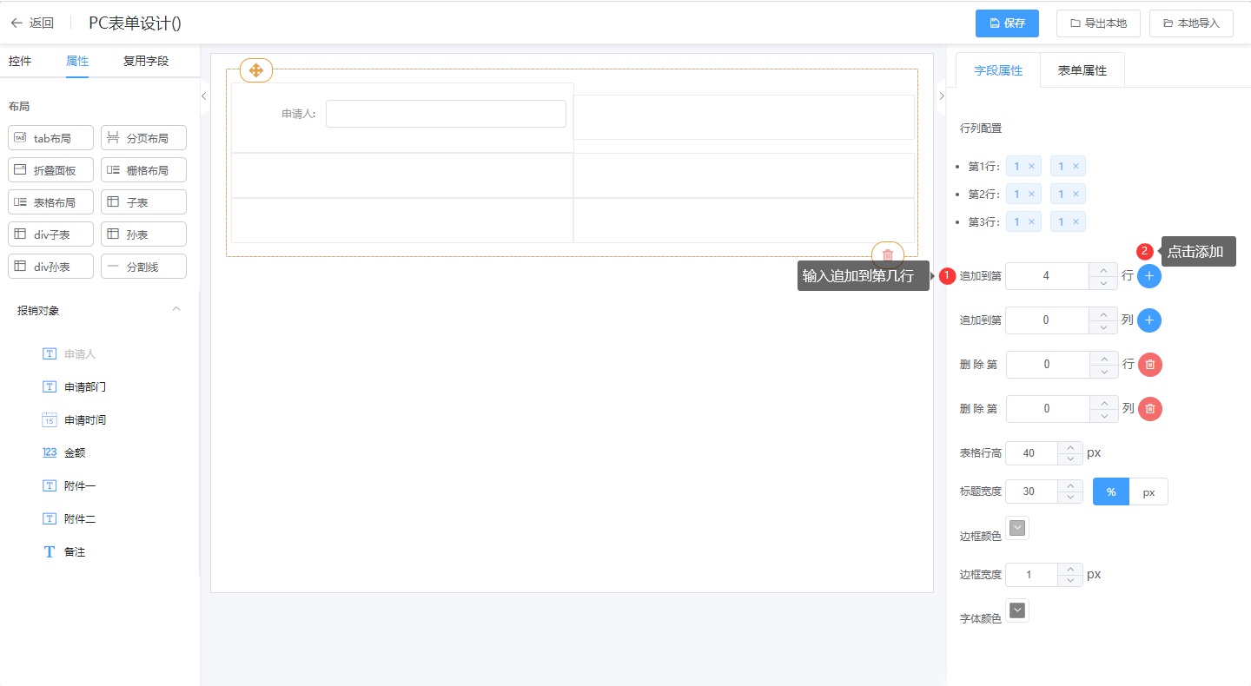
Task: Go back using the 返回 arrow
Action: pos(32,23)
